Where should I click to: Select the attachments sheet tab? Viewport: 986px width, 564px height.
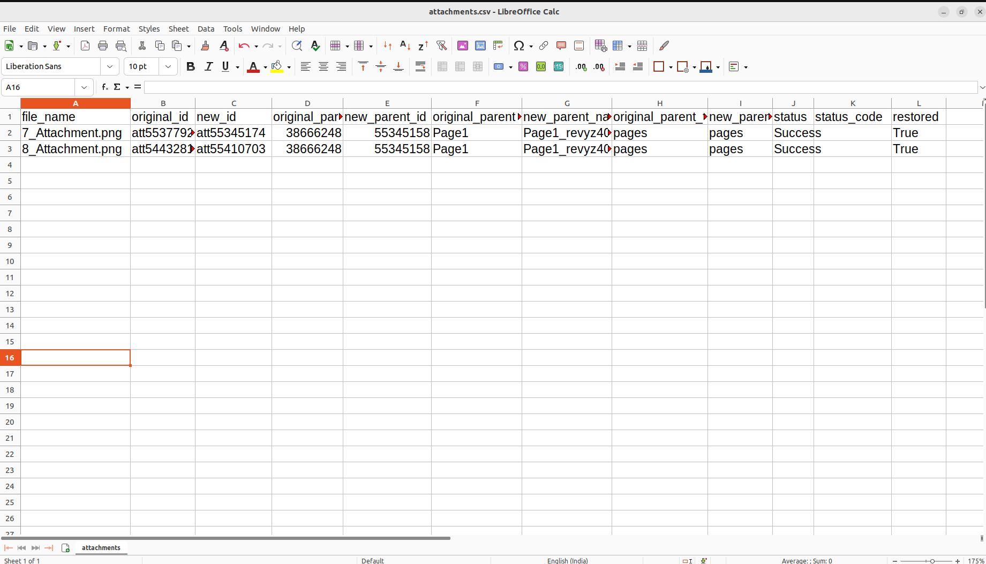101,547
